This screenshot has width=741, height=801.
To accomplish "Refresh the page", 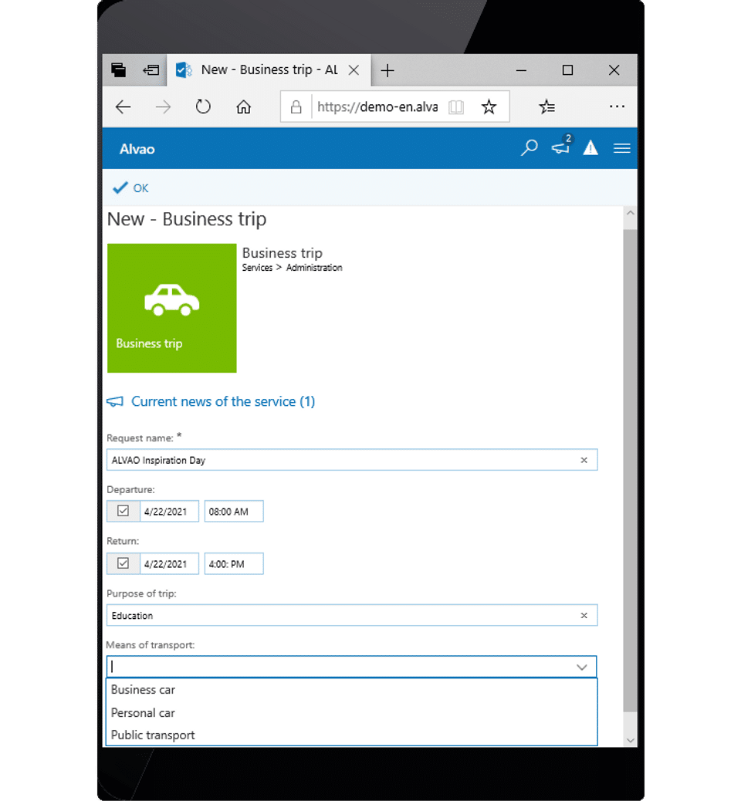I will (203, 106).
